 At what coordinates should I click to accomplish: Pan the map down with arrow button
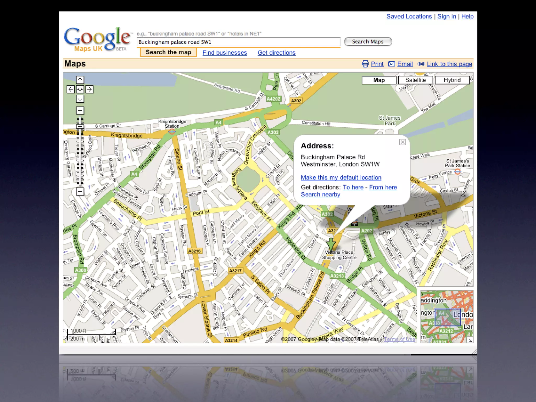80,99
